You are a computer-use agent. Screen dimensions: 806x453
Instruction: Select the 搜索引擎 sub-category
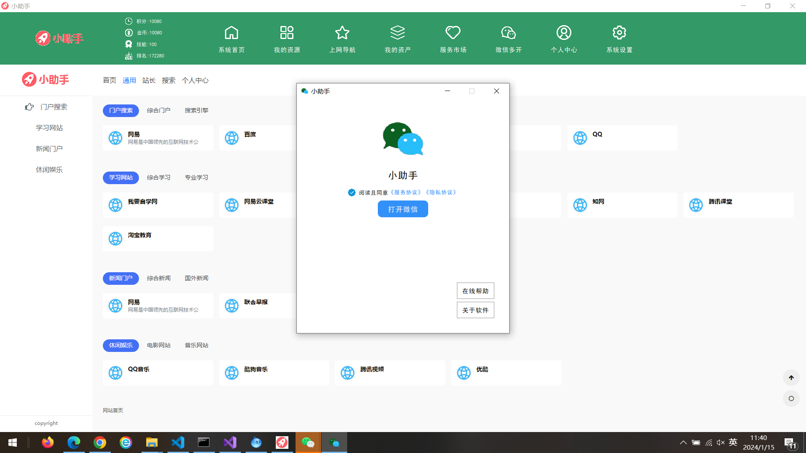point(196,110)
